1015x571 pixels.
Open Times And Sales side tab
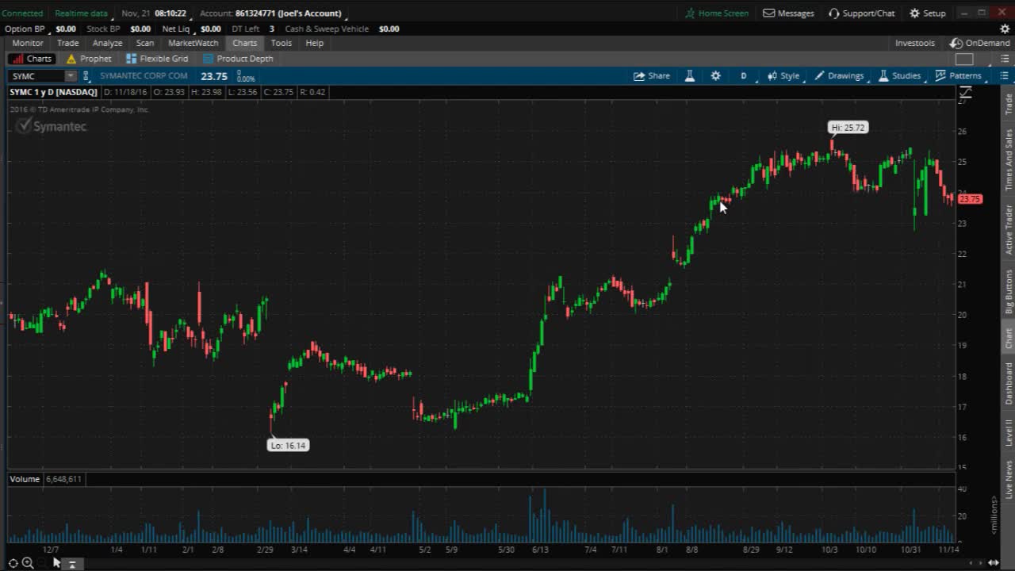coord(1009,160)
